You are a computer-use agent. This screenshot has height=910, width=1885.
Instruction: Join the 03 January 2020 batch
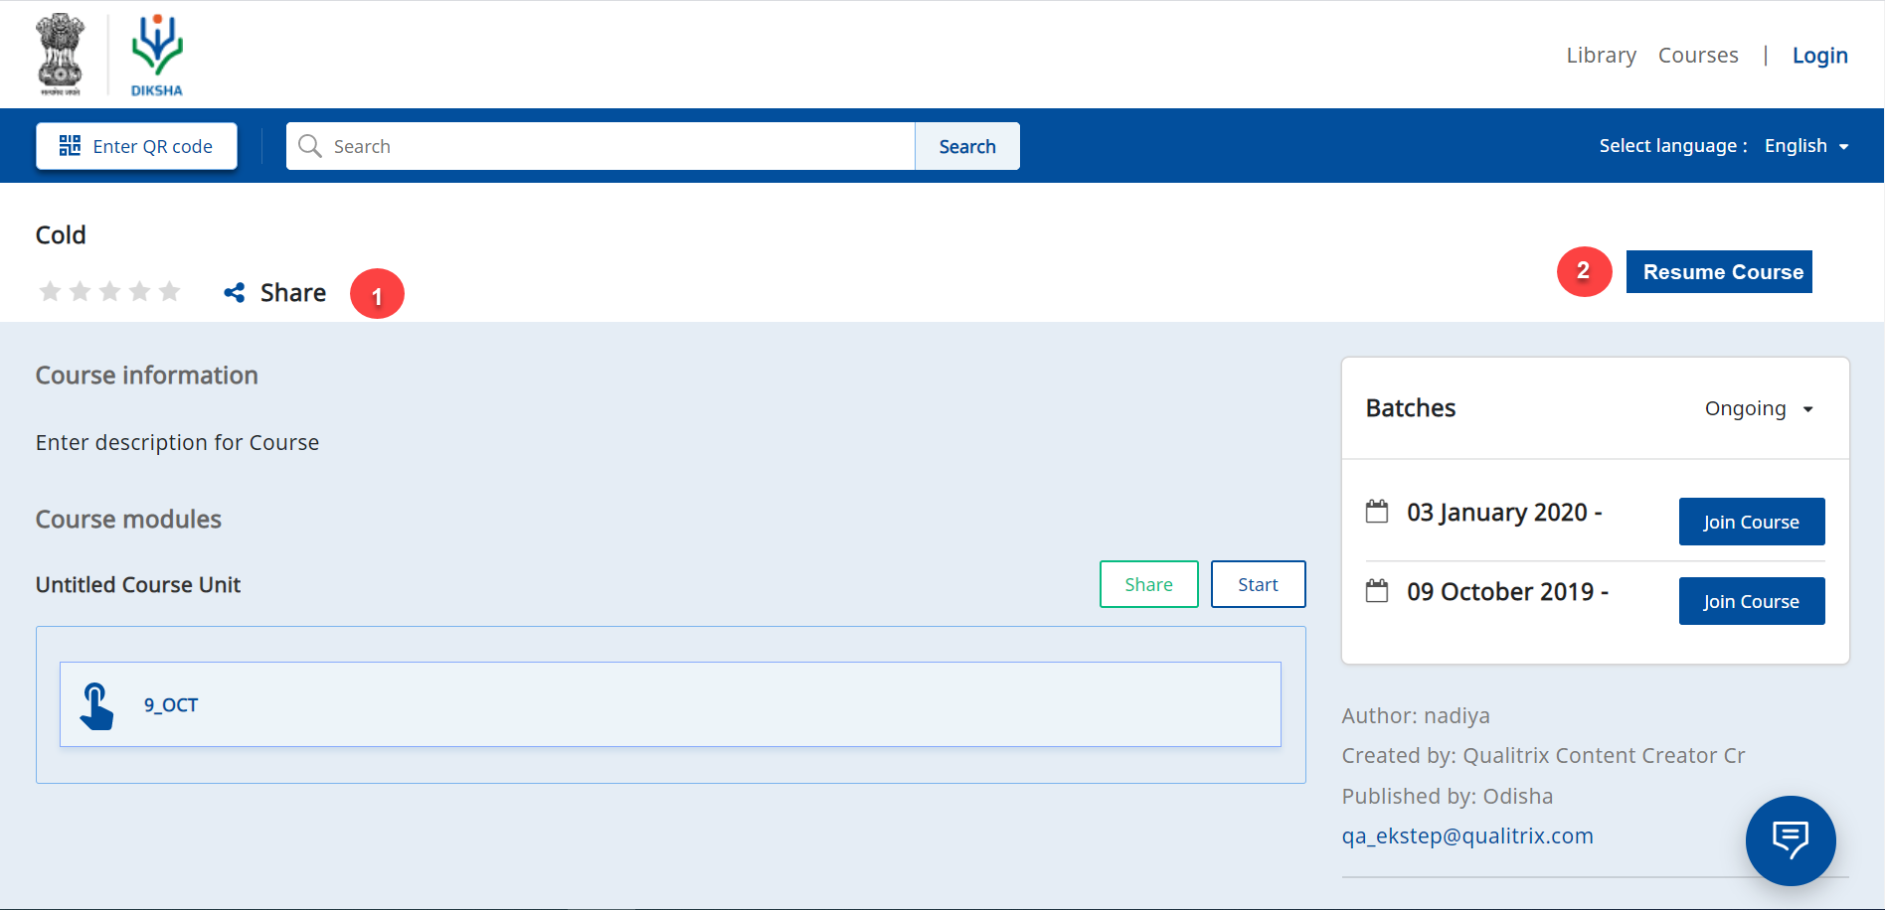coord(1751,522)
